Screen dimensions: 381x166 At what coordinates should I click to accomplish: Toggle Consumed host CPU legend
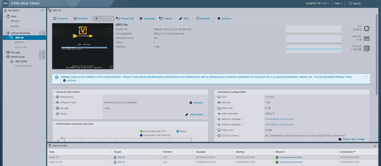pyautogui.click(x=153, y=131)
